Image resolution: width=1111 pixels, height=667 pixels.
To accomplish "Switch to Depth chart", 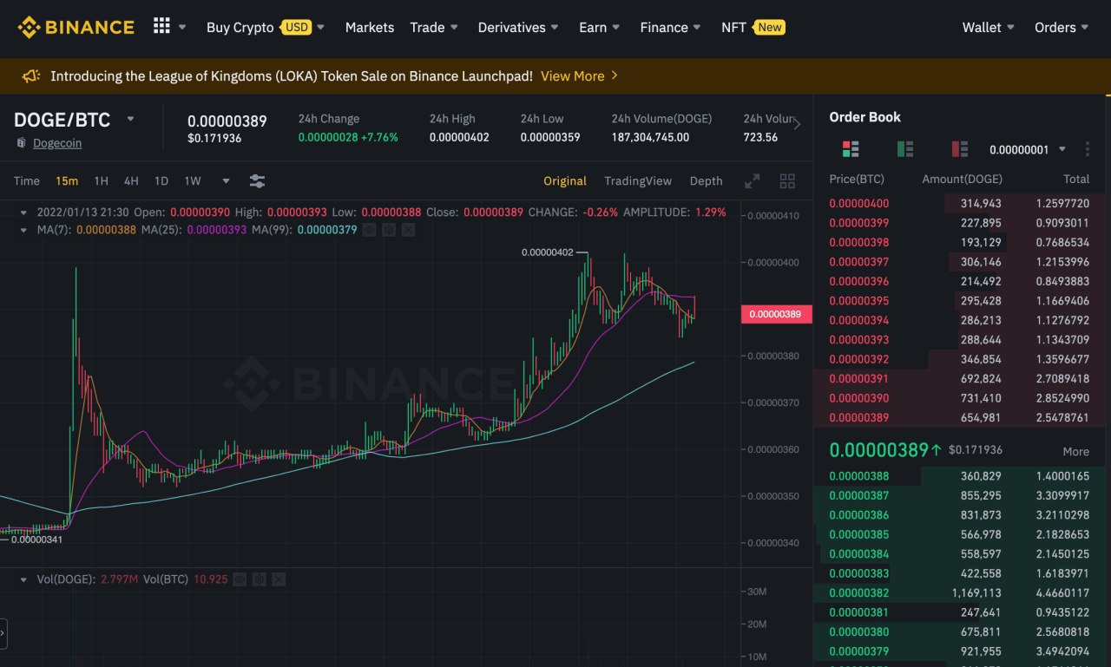I will (x=706, y=181).
